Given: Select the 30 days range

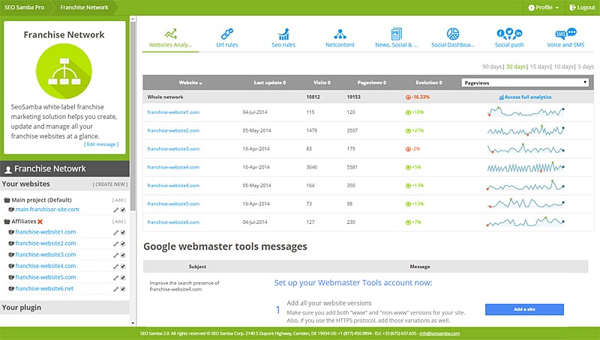Looking at the screenshot, I should tap(516, 67).
